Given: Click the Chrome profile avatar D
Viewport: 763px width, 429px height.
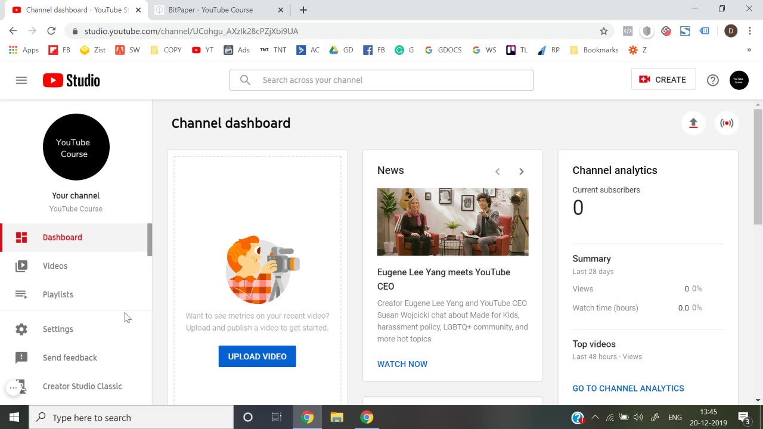Looking at the screenshot, I should 731,31.
